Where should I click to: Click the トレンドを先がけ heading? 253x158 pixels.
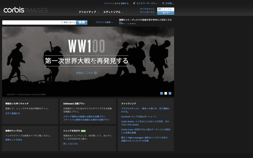[72, 131]
